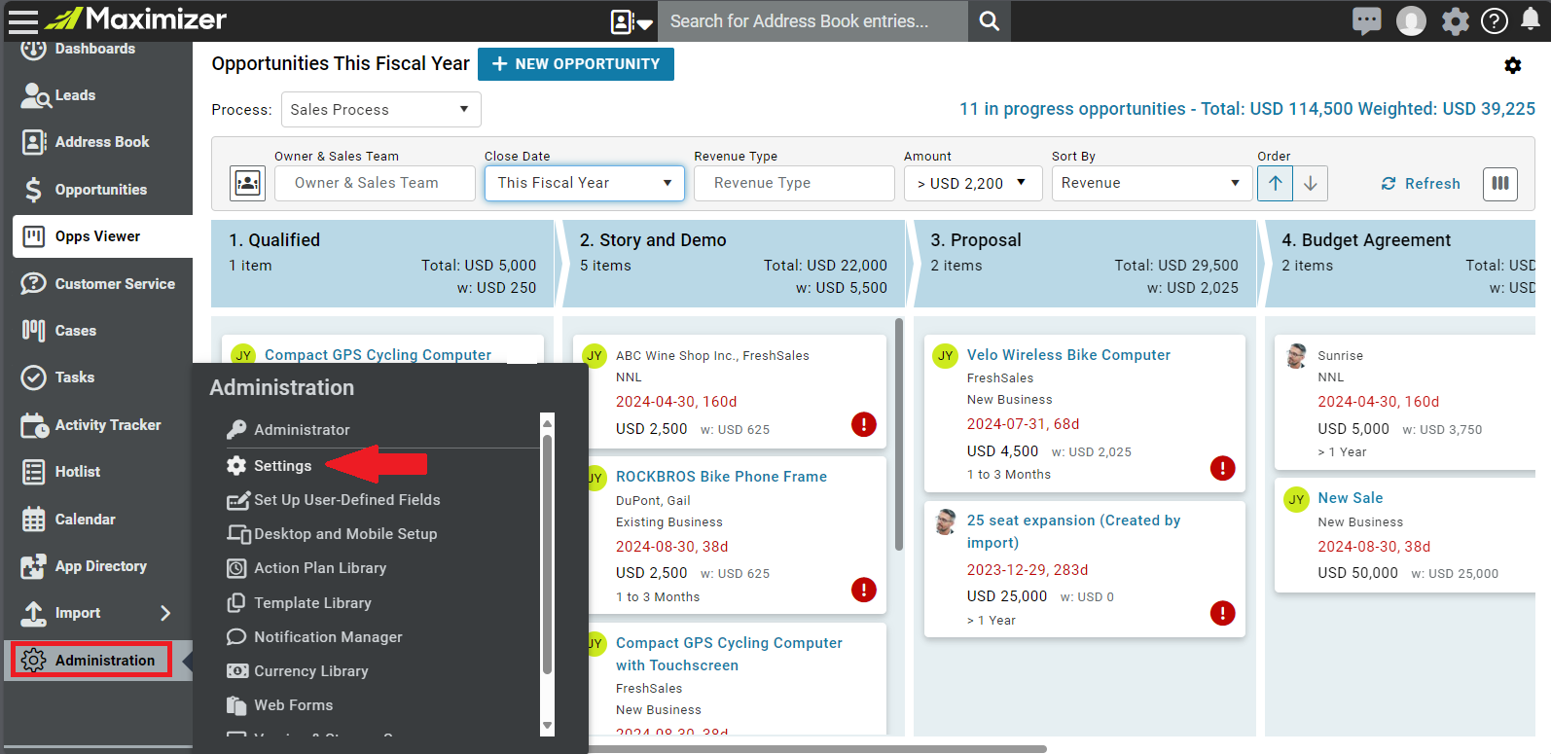Open the top bar settings gear
Viewport: 1551px width, 754px height.
(1455, 20)
